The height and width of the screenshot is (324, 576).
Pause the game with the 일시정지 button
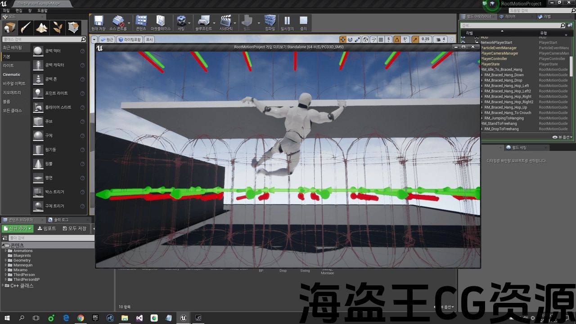coord(287,22)
